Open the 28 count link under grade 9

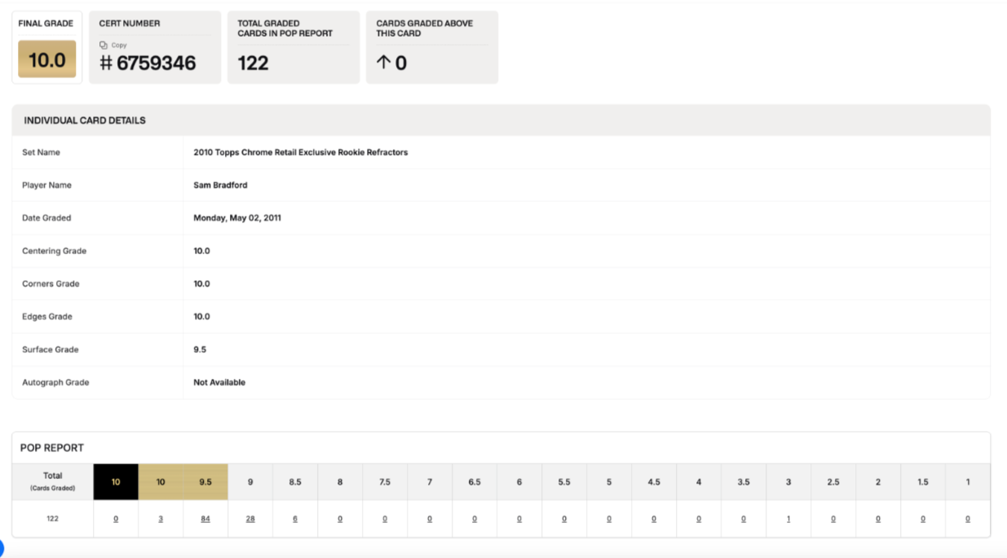(250, 519)
